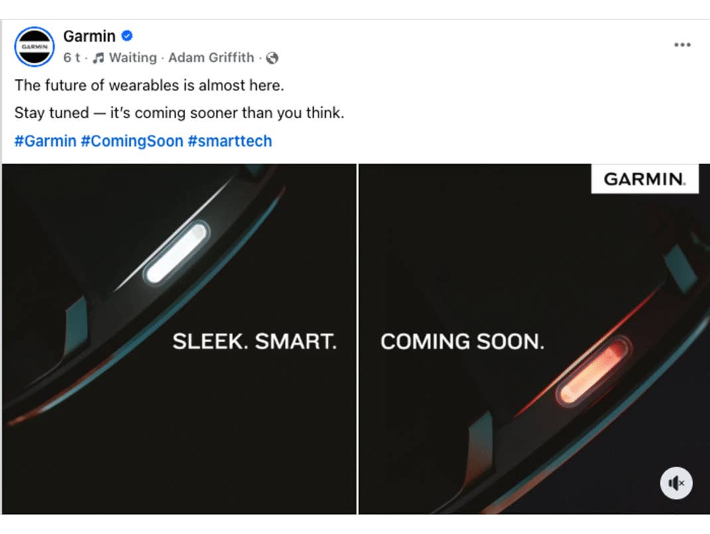Screen dimensions: 710x534
Task: Click the white glowing light in the video
Action: [177, 253]
